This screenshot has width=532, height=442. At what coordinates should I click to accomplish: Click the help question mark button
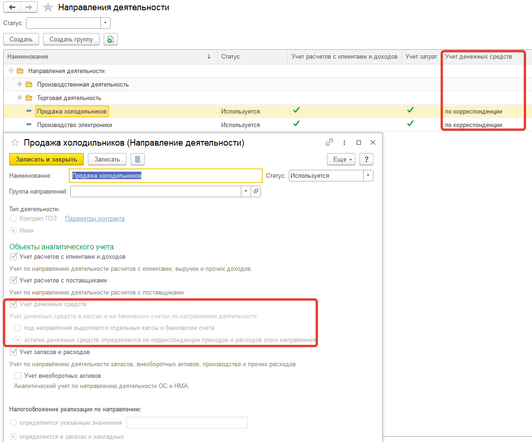click(x=366, y=159)
